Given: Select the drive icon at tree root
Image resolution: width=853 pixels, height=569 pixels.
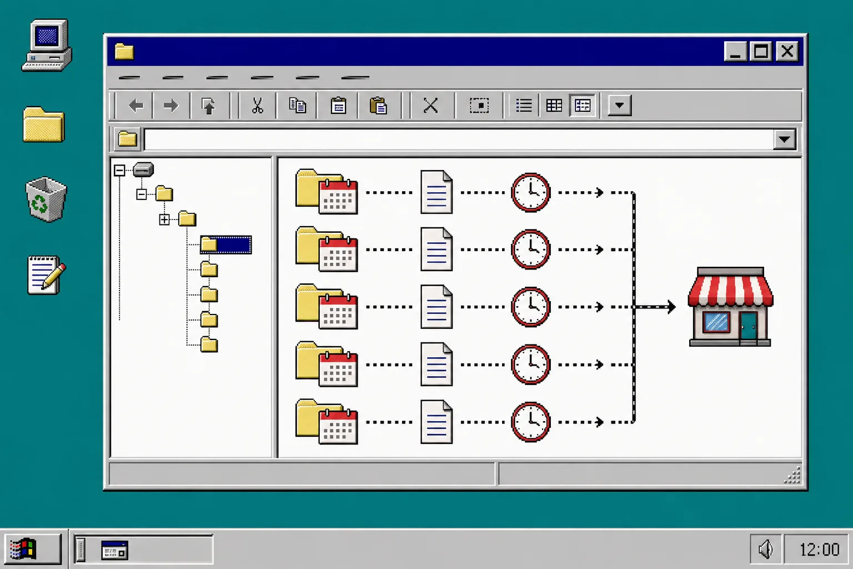Looking at the screenshot, I should pos(143,169).
